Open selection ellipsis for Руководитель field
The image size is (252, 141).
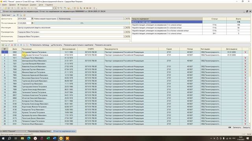coord(124,32)
